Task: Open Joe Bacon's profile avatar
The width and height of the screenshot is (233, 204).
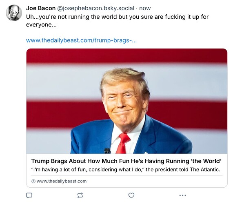Action: (14, 13)
